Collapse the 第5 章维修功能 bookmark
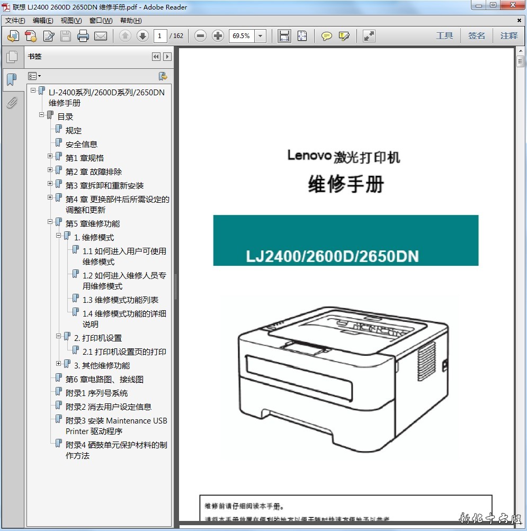The width and height of the screenshot is (527, 531). 50,222
